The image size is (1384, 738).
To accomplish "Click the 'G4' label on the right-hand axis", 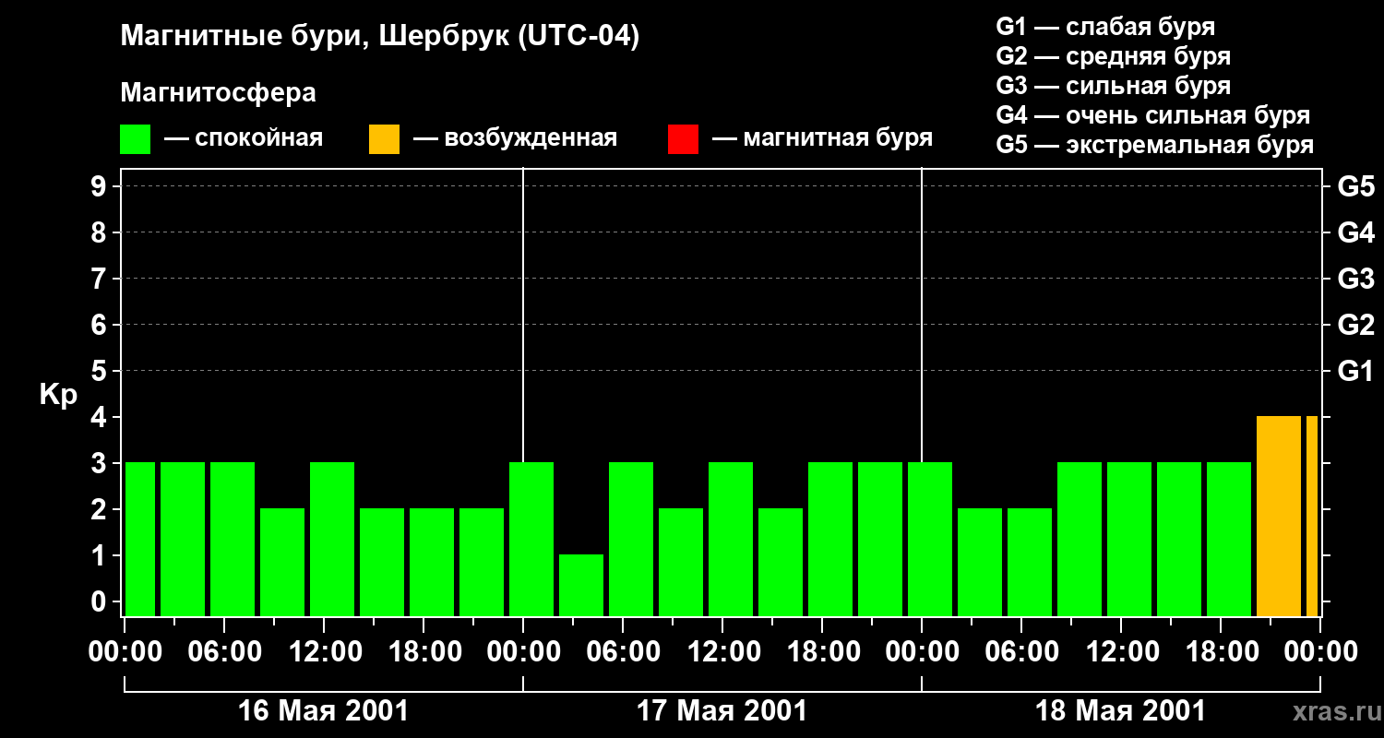I will pyautogui.click(x=1356, y=233).
